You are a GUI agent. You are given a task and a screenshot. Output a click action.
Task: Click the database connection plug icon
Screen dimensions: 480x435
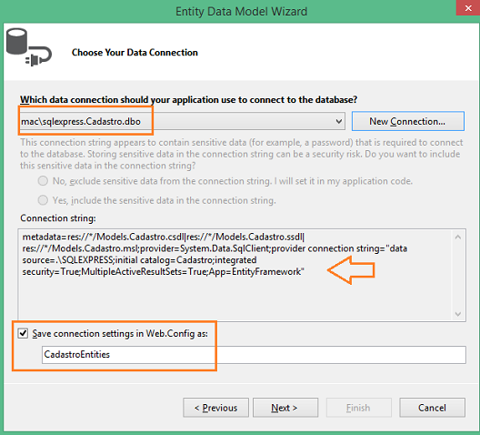tap(29, 47)
